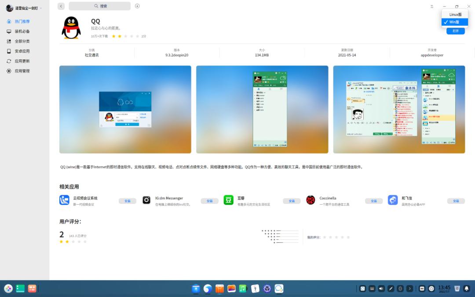Select the checked Win版 option
The height and width of the screenshot is (297, 475).
click(x=455, y=22)
